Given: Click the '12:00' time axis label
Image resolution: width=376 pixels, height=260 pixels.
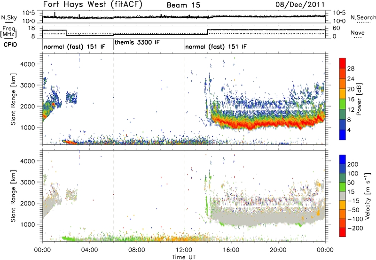Looking at the screenshot, I should click(184, 250).
